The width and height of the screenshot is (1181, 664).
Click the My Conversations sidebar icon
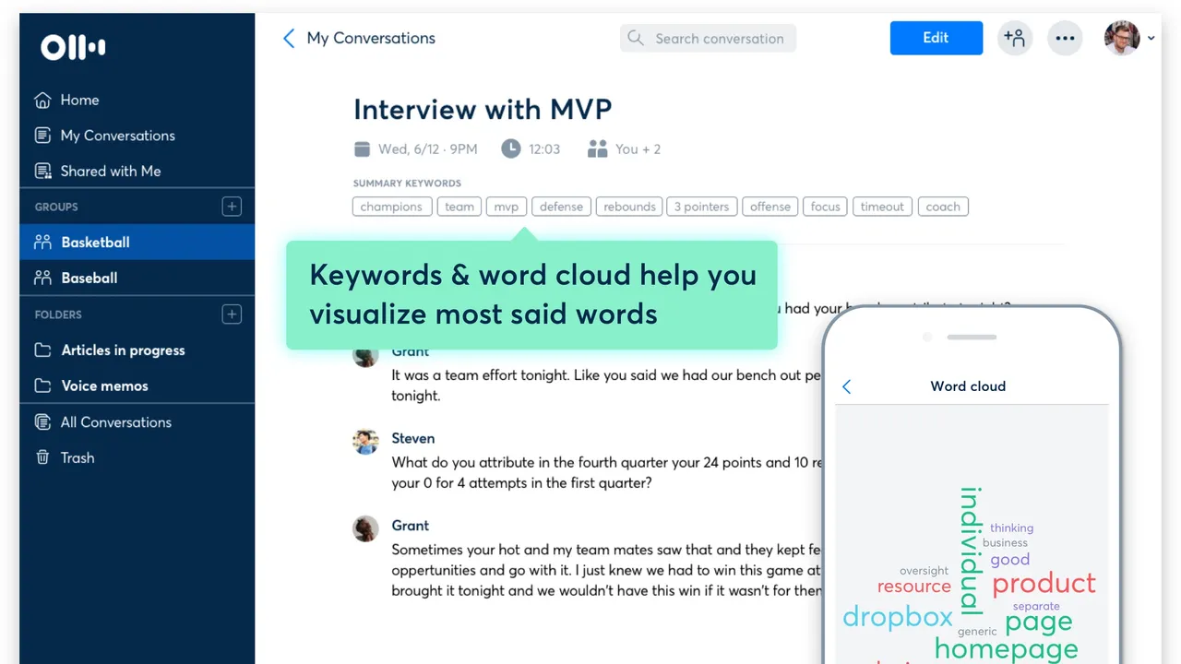click(42, 136)
